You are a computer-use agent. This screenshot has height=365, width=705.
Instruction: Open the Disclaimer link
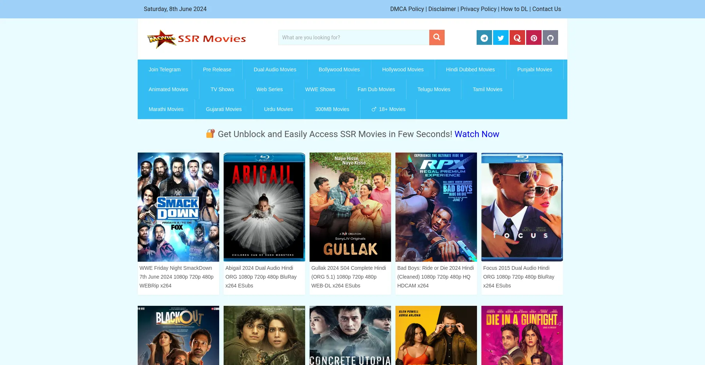(x=442, y=9)
